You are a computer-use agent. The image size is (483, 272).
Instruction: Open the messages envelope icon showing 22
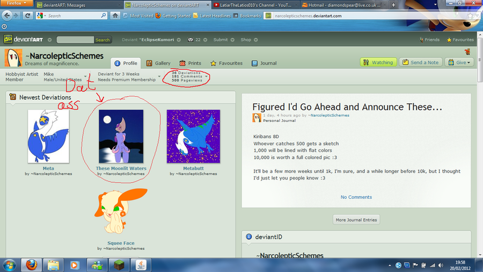(x=191, y=40)
